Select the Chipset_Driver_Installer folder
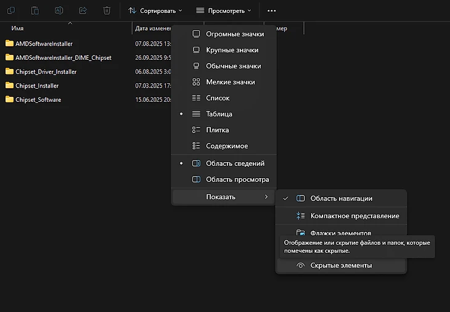This screenshot has width=450, height=312. click(46, 72)
